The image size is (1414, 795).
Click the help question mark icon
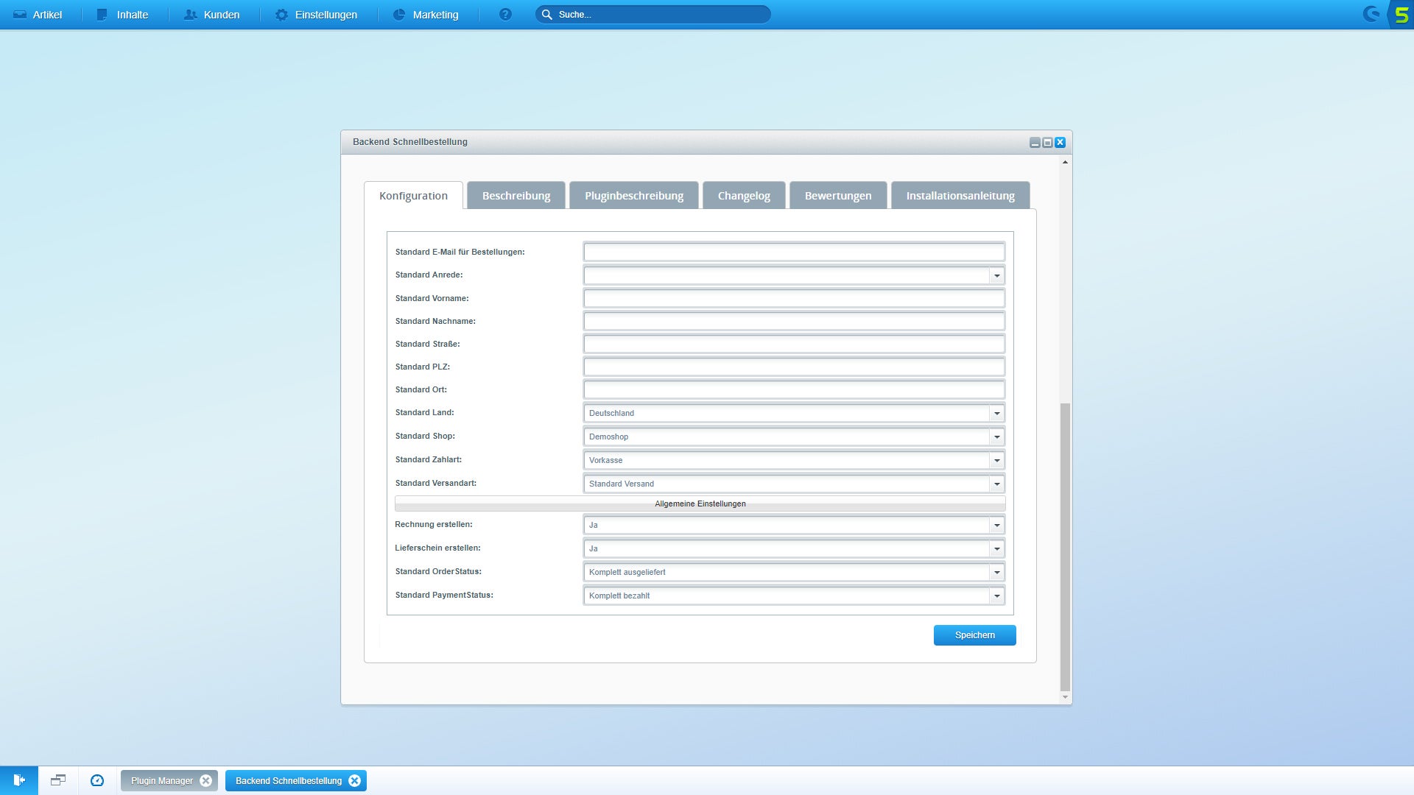pos(505,15)
